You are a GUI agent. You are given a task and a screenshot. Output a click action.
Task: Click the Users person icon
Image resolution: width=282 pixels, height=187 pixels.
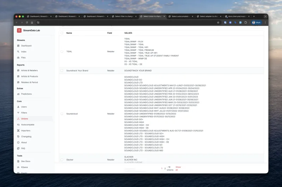tap(18, 107)
